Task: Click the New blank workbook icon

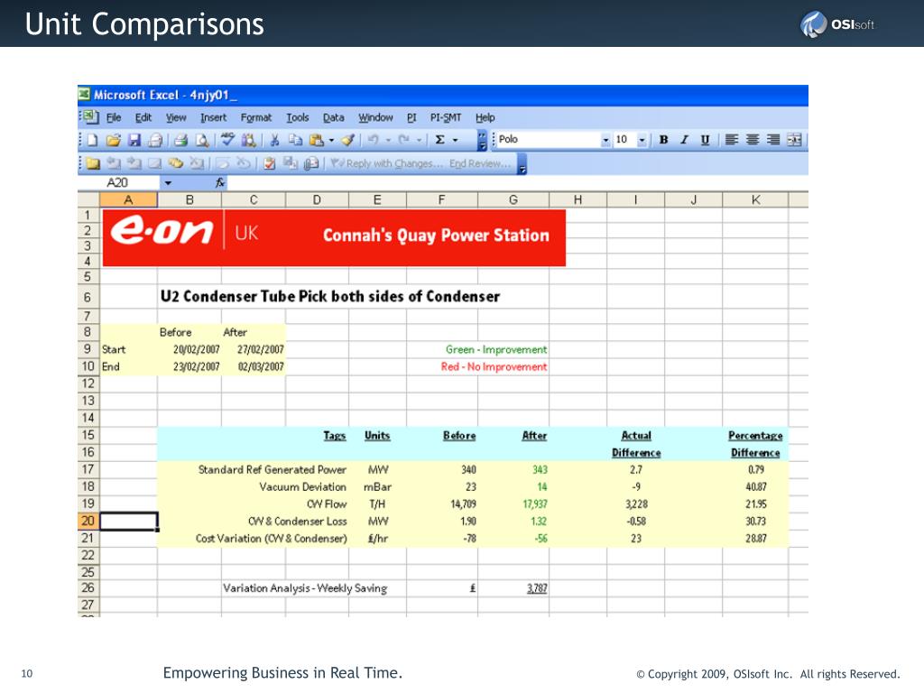Action: point(93,140)
